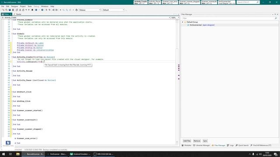Jump to Scanner_scan_error via title bar shortcut
This screenshot has height=157, width=280.
pyautogui.click(x=170, y=2)
